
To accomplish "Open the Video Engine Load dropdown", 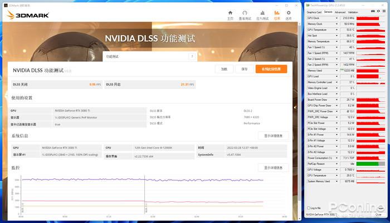I will point(337,88).
